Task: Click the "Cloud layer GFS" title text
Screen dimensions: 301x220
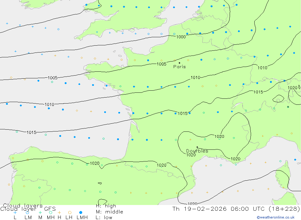Action: (x=28, y=209)
